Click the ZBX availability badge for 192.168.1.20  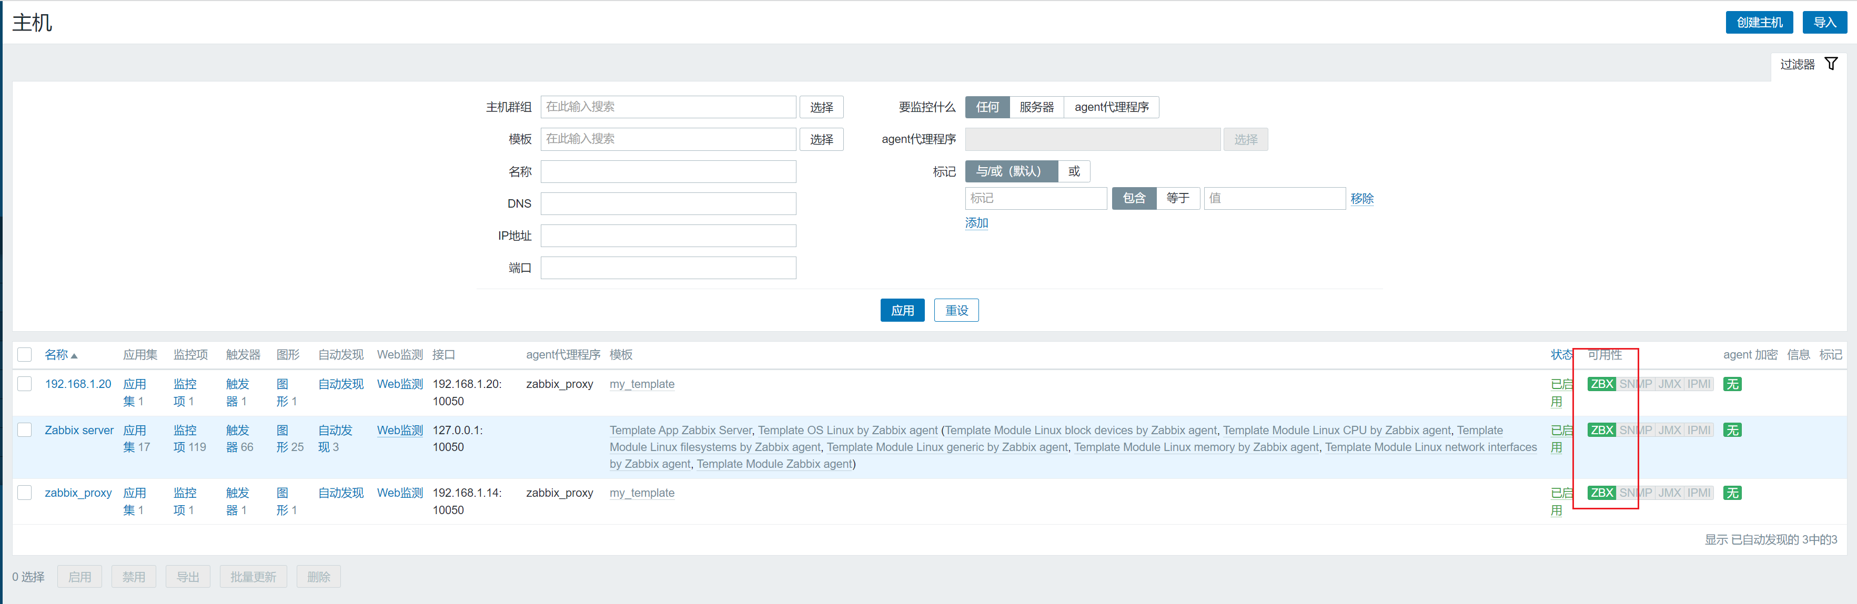(x=1602, y=384)
